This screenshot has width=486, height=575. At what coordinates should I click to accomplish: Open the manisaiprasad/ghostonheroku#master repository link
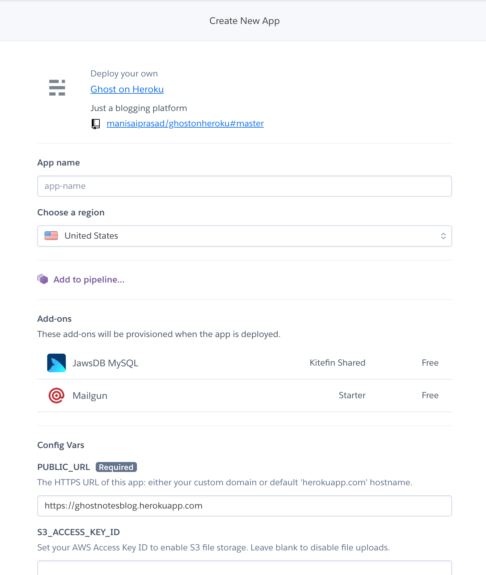(185, 124)
